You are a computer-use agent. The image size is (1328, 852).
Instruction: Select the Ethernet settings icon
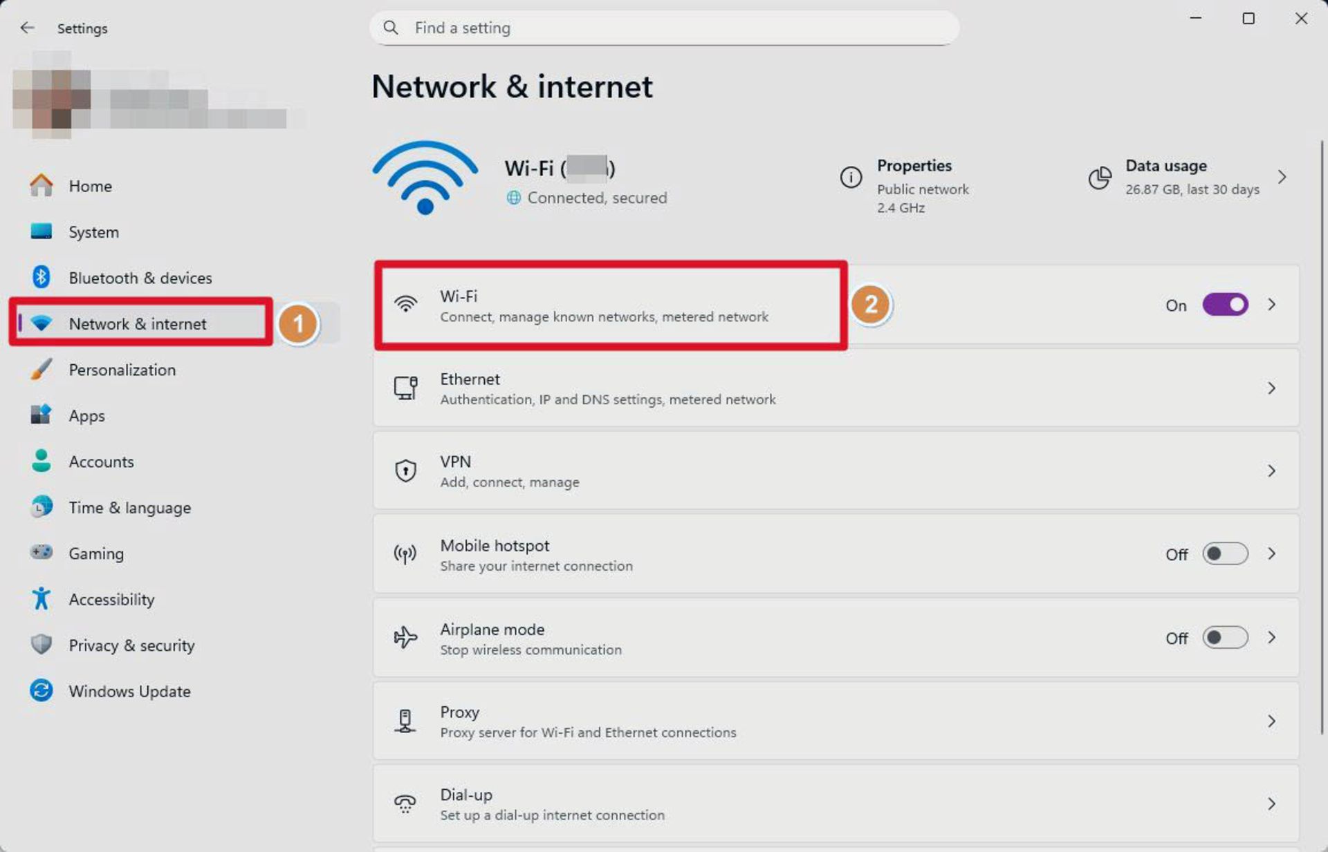click(405, 388)
